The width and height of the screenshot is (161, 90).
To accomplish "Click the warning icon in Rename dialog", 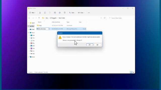I will point(60,37).
